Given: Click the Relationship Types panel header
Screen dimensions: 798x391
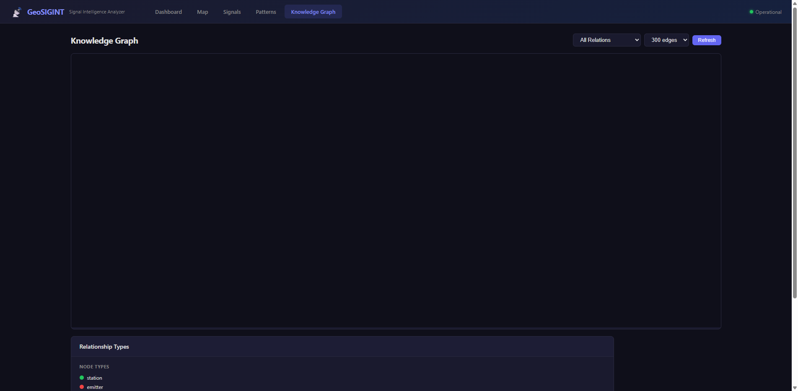Looking at the screenshot, I should pyautogui.click(x=104, y=347).
